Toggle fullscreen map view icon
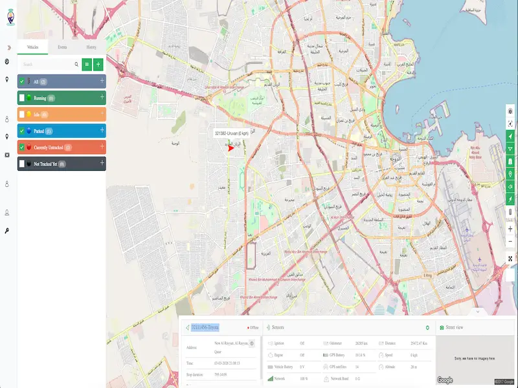This screenshot has height=388, width=518. coord(510,258)
